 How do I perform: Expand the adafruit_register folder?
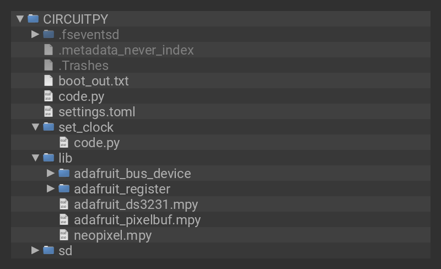[51, 189]
